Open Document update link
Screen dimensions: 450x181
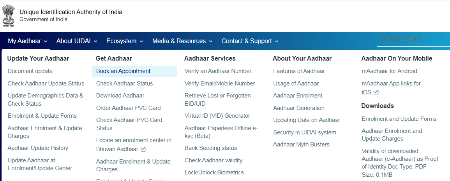pyautogui.click(x=30, y=71)
